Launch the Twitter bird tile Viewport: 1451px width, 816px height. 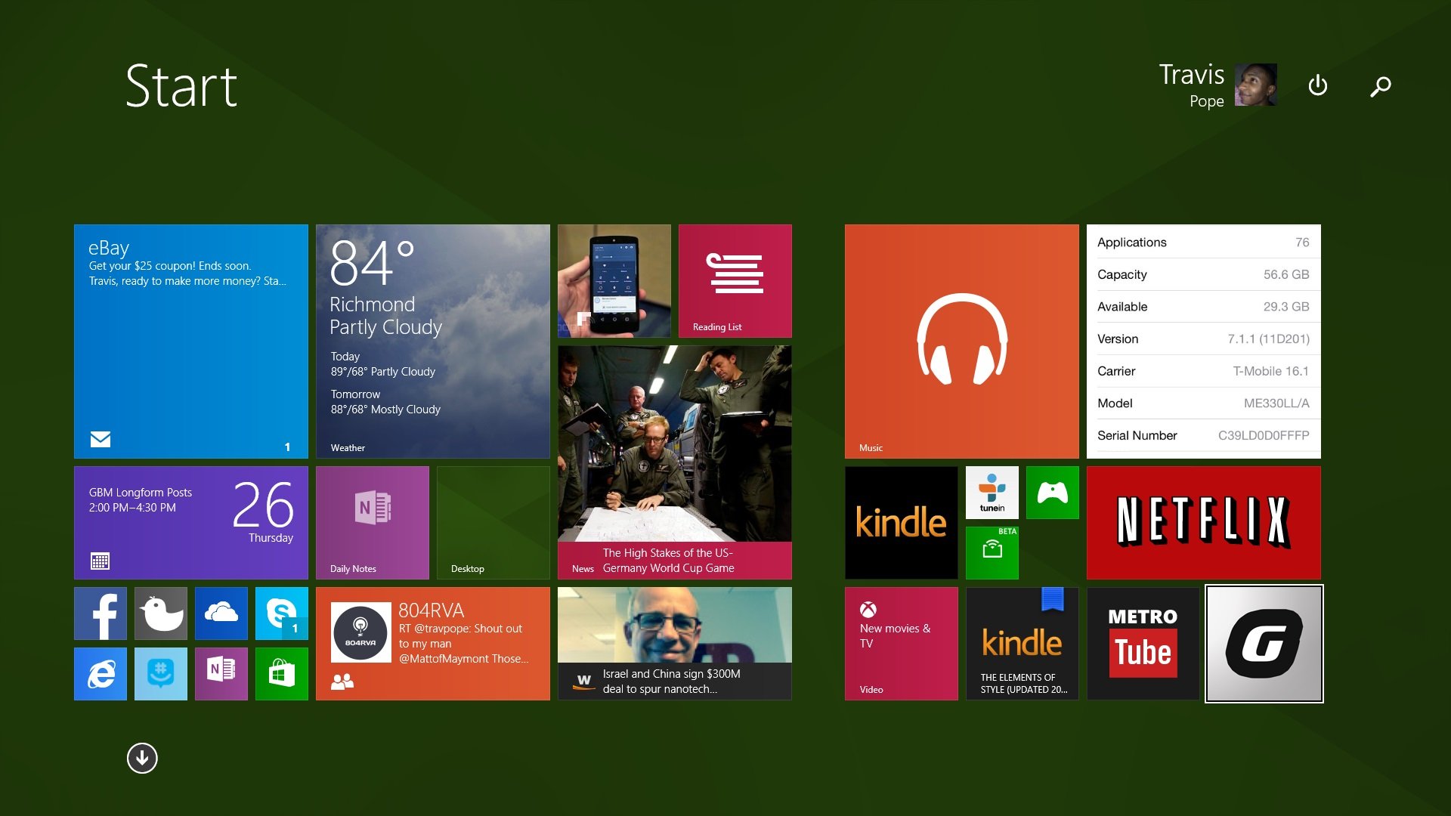click(x=161, y=614)
